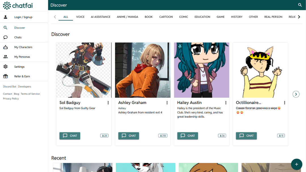Open Refer & Earn gift item
306x172 pixels.
pyautogui.click(x=22, y=76)
